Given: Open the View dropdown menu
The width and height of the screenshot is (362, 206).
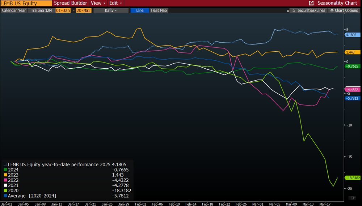Looking at the screenshot, I should tap(98, 3).
